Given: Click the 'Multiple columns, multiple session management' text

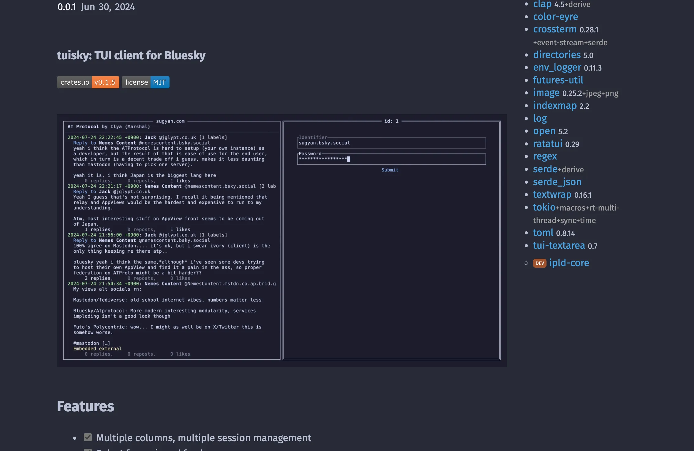Looking at the screenshot, I should (203, 438).
